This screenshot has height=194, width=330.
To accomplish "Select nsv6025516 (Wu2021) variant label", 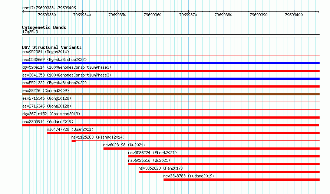I will coord(149,160).
